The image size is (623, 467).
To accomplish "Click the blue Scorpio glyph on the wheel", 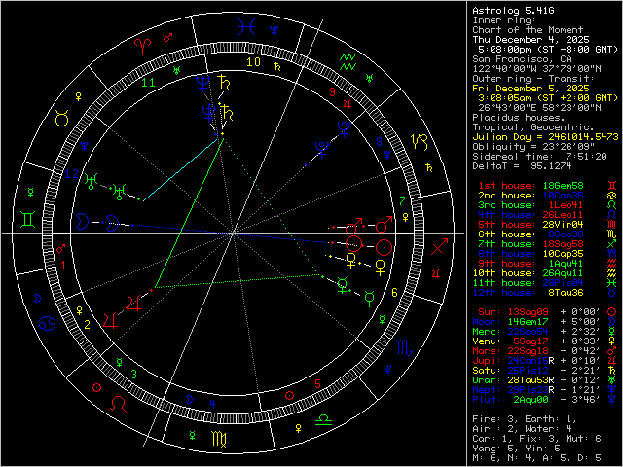I will [405, 345].
